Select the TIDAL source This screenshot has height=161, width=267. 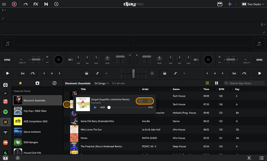[x=6, y=132]
